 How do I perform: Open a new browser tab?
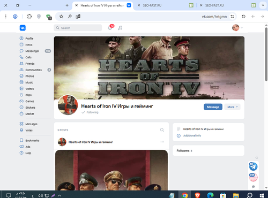pyautogui.click(x=67, y=5)
